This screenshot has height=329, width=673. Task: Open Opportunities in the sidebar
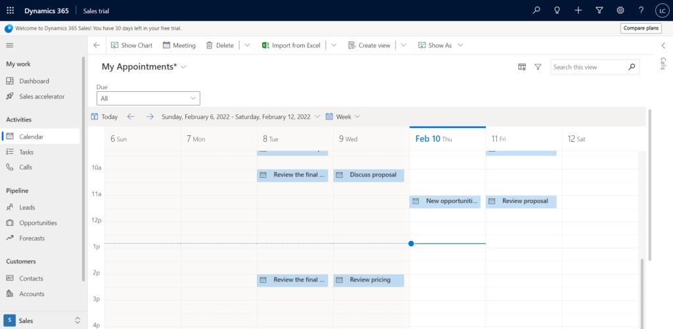coord(40,223)
